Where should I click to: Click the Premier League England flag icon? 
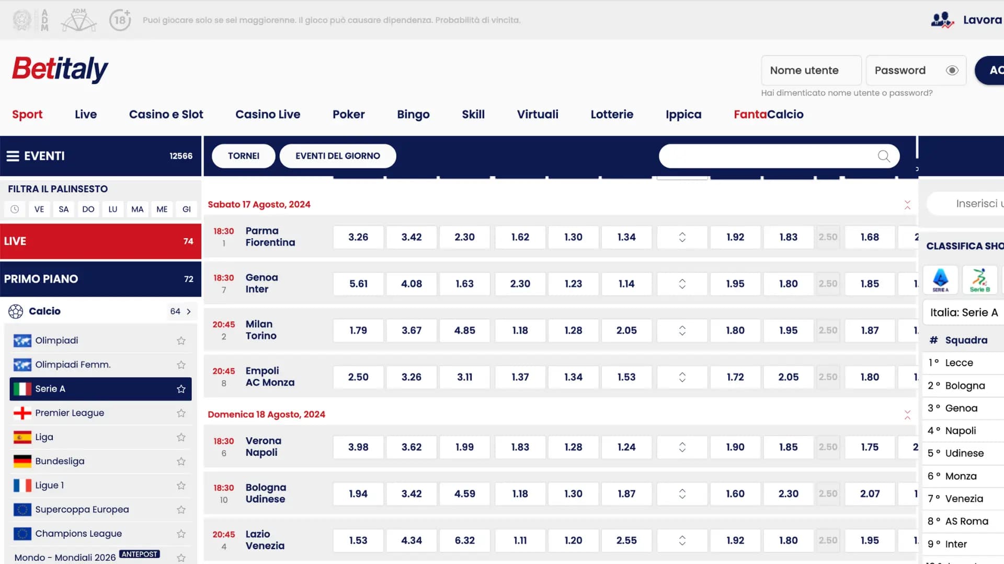tap(22, 413)
